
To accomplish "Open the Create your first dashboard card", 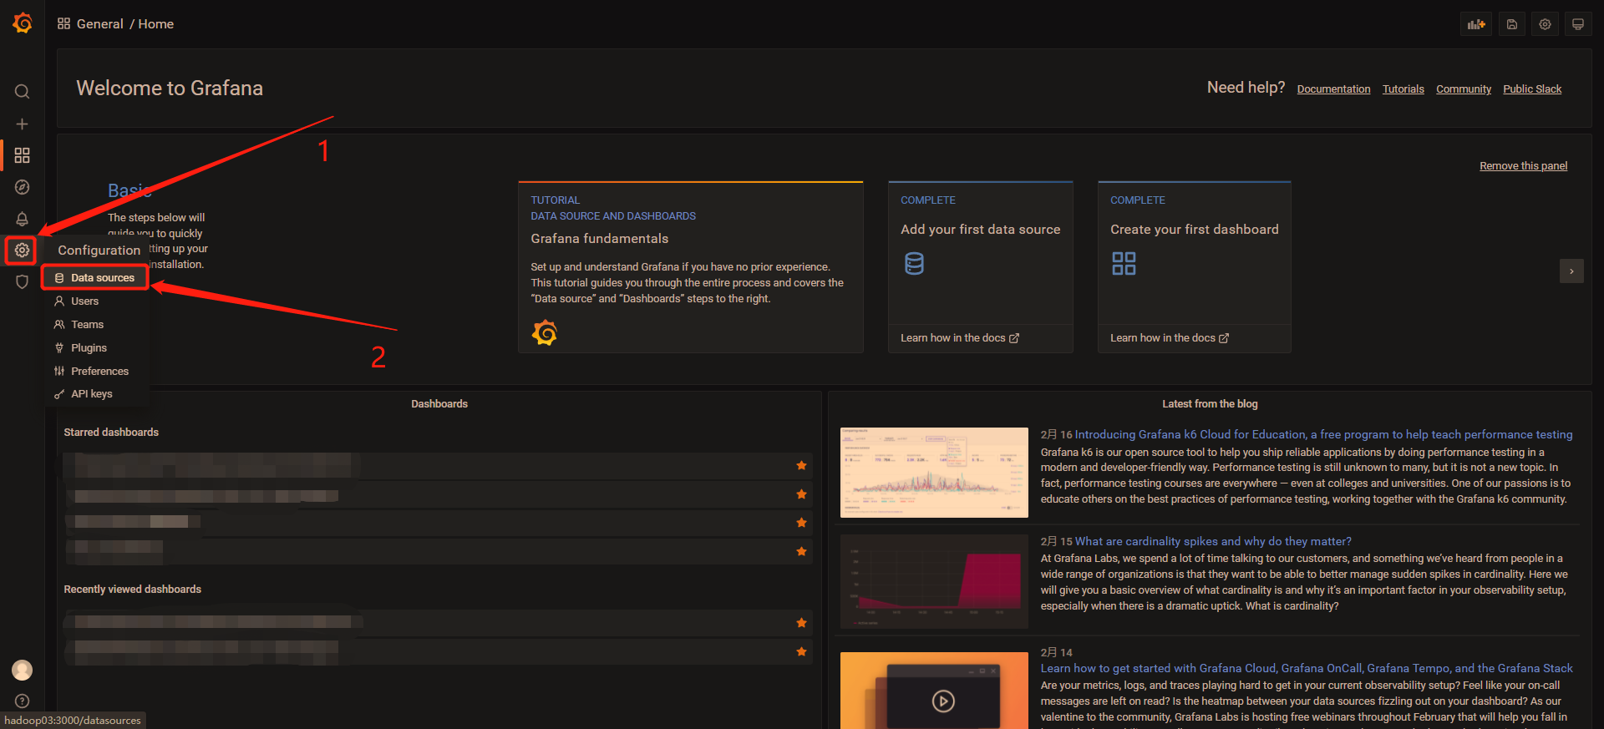I will [1195, 267].
